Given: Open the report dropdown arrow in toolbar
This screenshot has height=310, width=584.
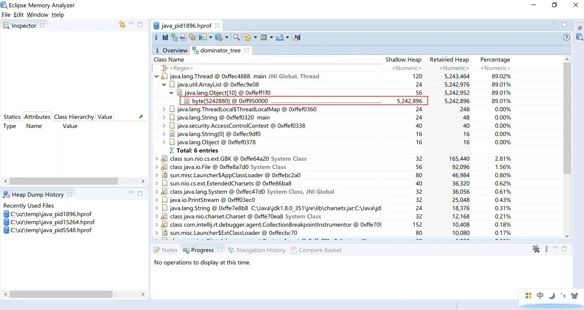Looking at the screenshot, I should (x=210, y=38).
